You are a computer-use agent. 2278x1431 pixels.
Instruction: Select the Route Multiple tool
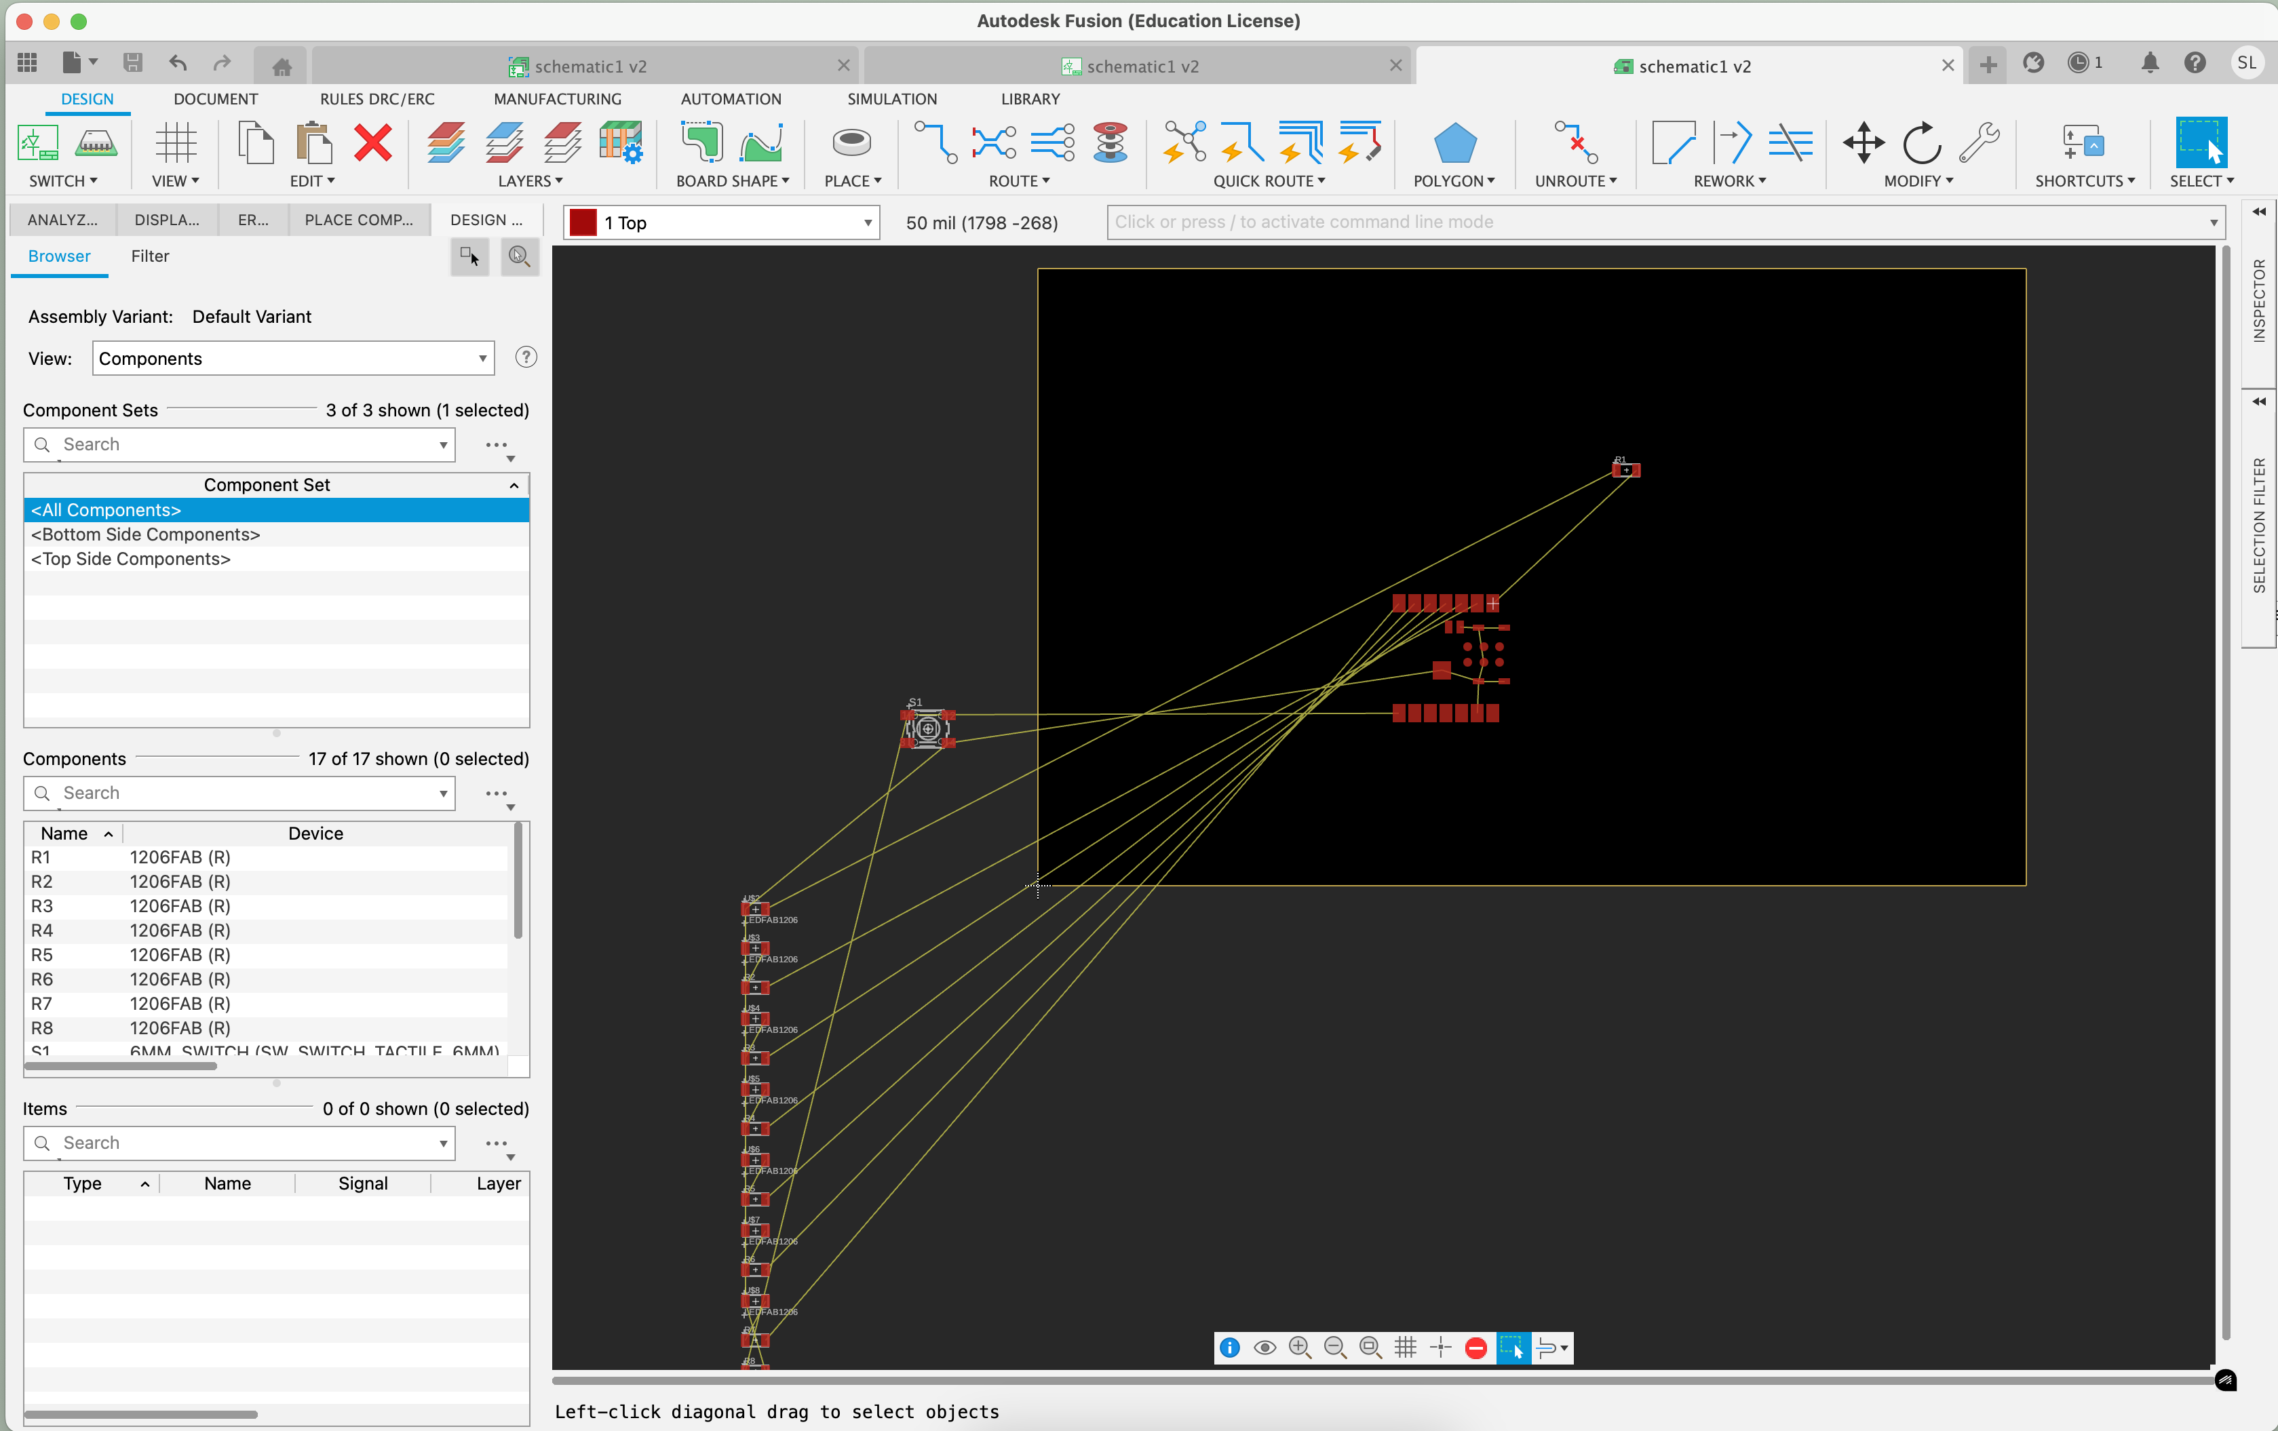click(1052, 143)
